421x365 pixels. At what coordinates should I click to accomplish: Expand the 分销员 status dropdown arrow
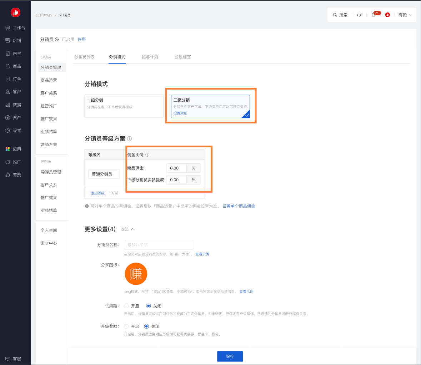57,39
